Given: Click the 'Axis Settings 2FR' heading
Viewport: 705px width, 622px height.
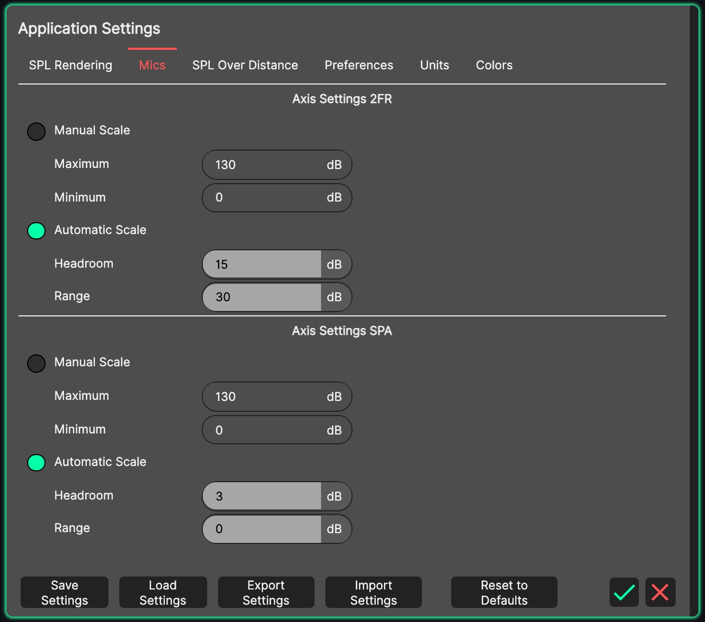Looking at the screenshot, I should 342,99.
